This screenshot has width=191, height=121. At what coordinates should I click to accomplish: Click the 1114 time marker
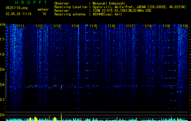pos(75,26)
